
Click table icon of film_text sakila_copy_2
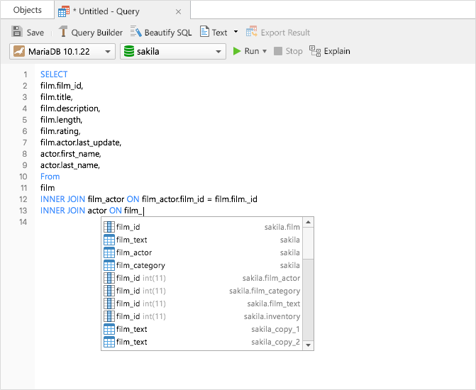click(109, 342)
